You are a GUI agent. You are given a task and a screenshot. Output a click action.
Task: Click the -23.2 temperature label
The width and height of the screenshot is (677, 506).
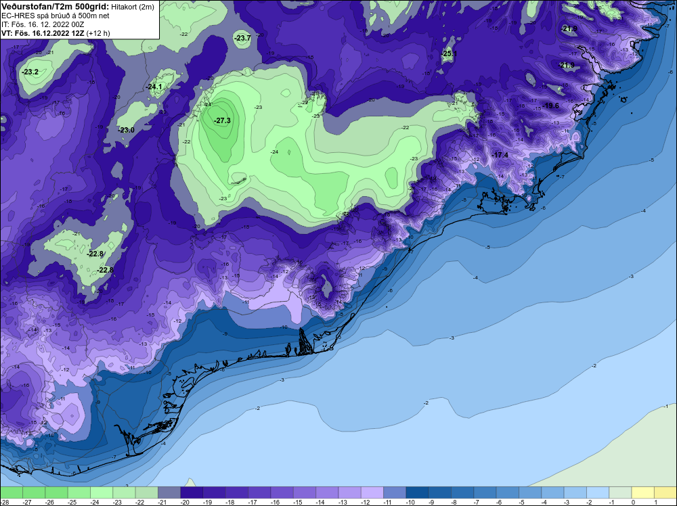click(30, 72)
